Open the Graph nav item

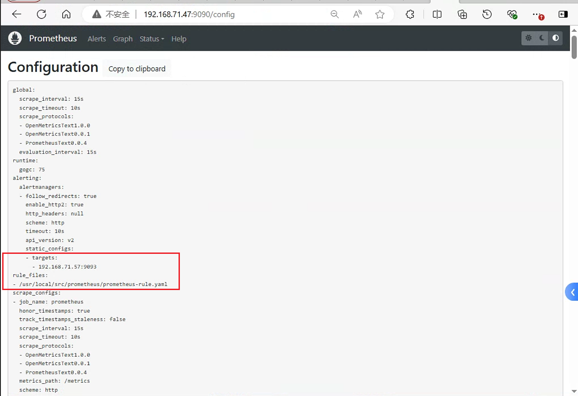point(123,39)
